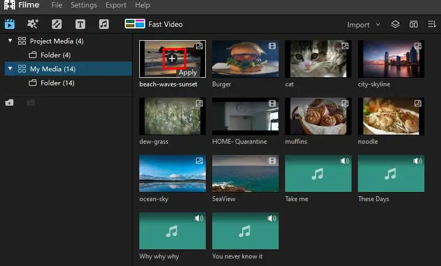Collapse the Project Media tree
The width and height of the screenshot is (441, 266).
point(10,41)
